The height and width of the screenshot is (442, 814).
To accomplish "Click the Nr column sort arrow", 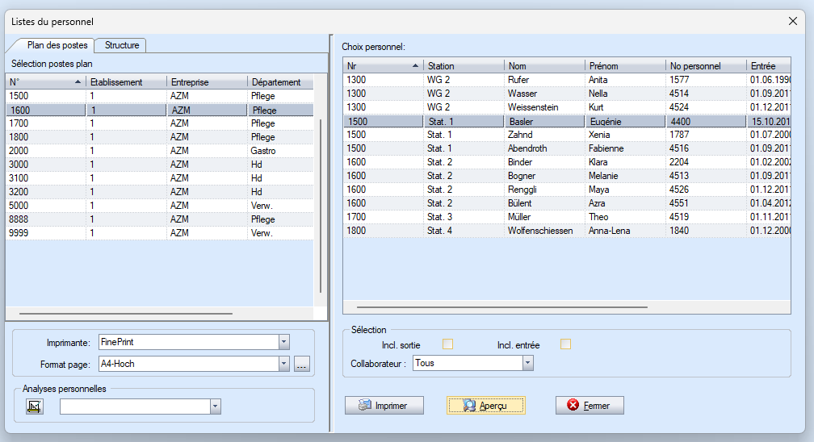I will tap(415, 65).
